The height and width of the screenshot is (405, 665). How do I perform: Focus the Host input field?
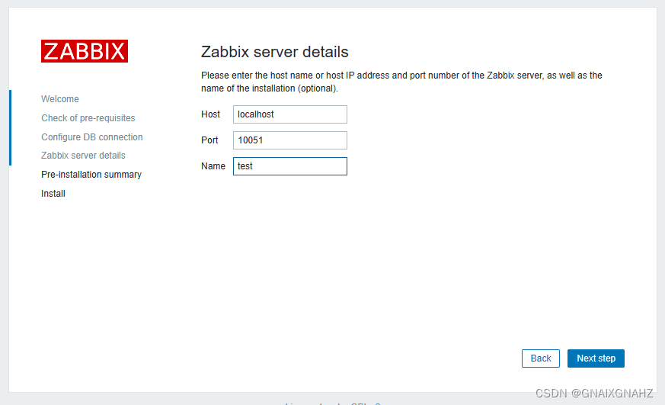[289, 114]
